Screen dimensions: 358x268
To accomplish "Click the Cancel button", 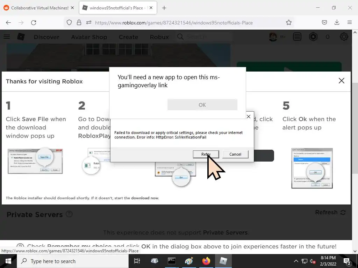I will pyautogui.click(x=235, y=154).
